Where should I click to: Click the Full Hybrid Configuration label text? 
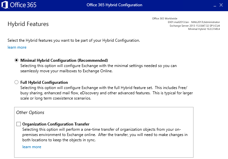pyautogui.click(x=44, y=82)
